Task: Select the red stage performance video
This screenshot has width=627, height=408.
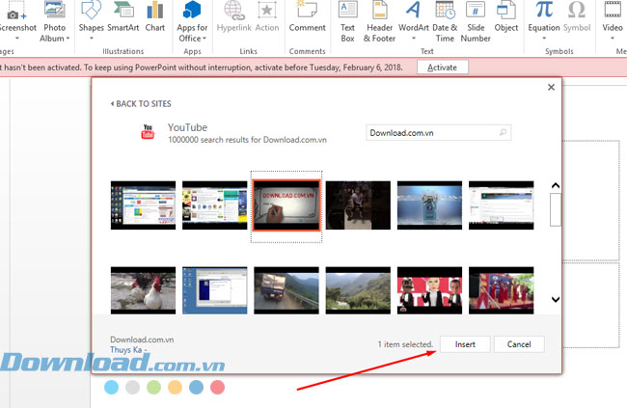Action: point(501,290)
